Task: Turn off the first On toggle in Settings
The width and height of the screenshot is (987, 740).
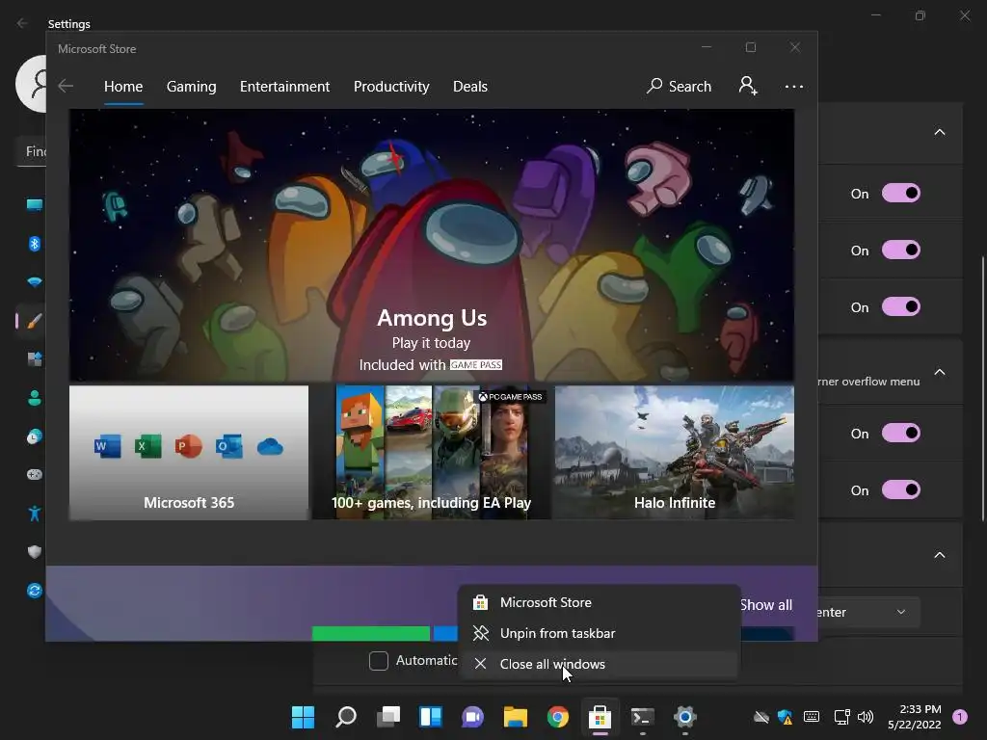Action: [x=901, y=193]
